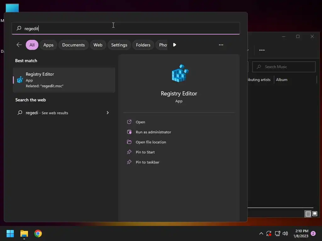The height and width of the screenshot is (241, 322).
Task: Switch to the Web filter tab
Action: (x=98, y=45)
